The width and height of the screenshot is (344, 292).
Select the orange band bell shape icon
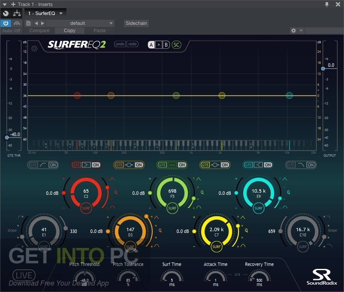click(129, 165)
